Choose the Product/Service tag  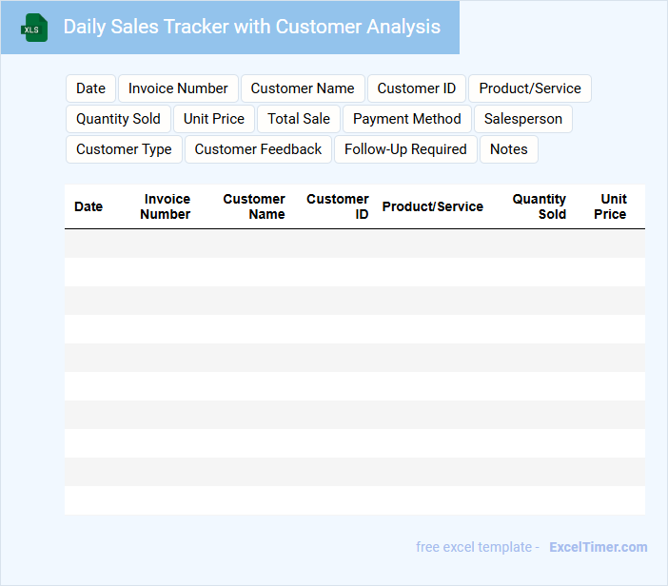530,88
